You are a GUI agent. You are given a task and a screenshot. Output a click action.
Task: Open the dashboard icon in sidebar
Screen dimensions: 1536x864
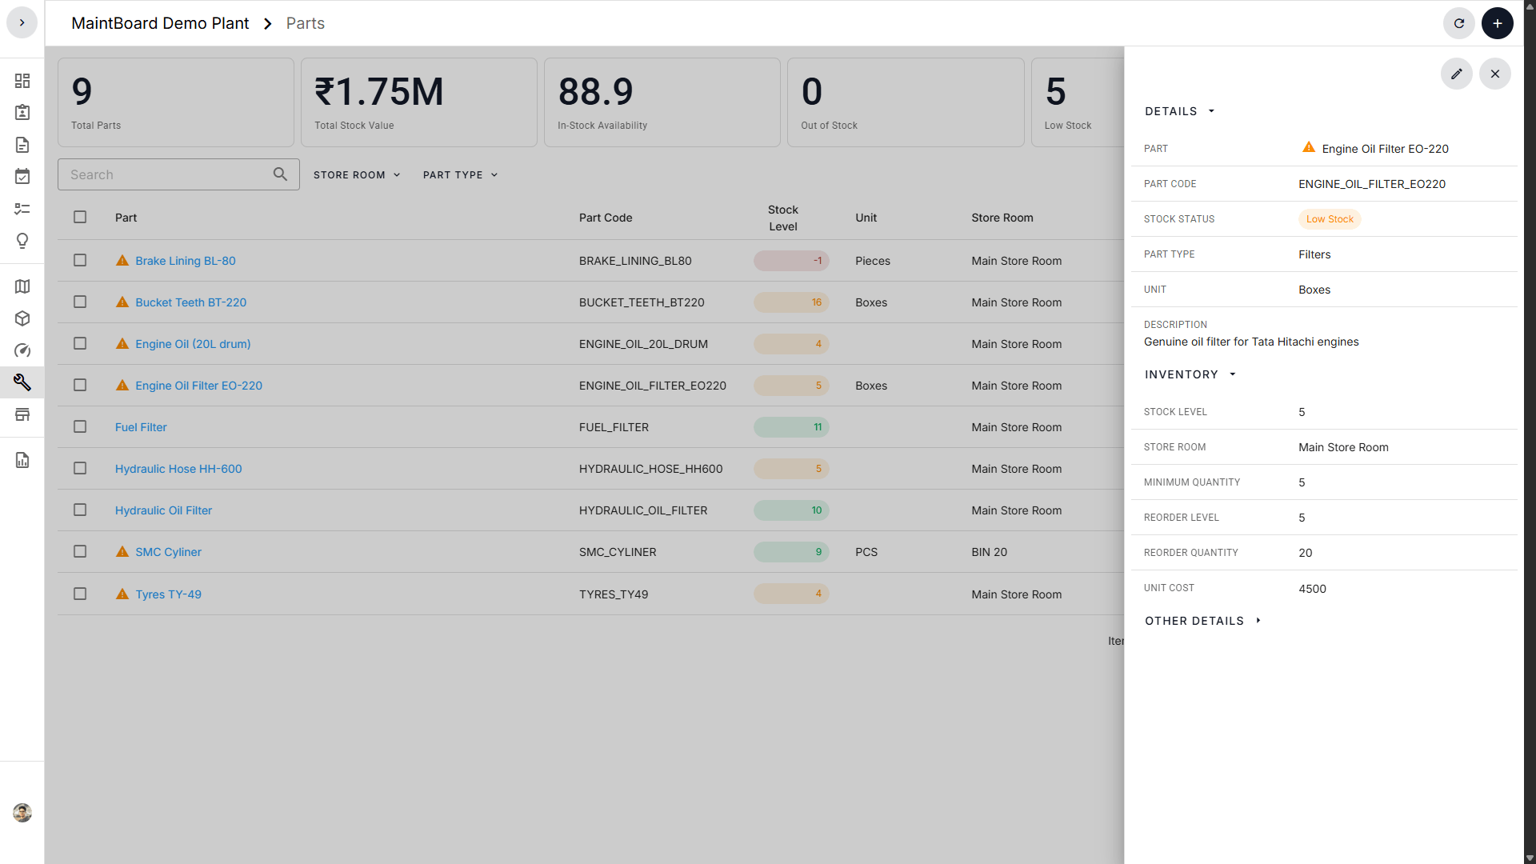pos(22,81)
